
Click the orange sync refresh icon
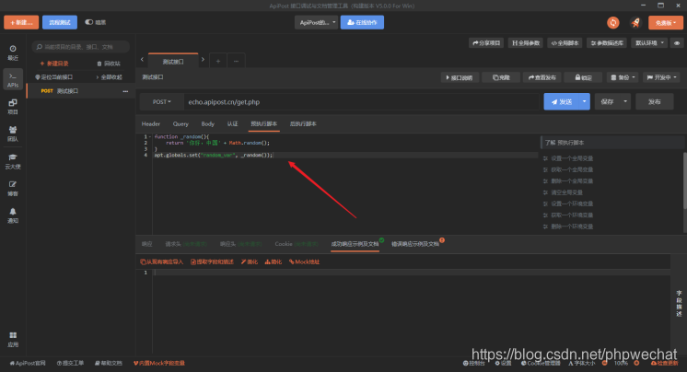[x=613, y=22]
